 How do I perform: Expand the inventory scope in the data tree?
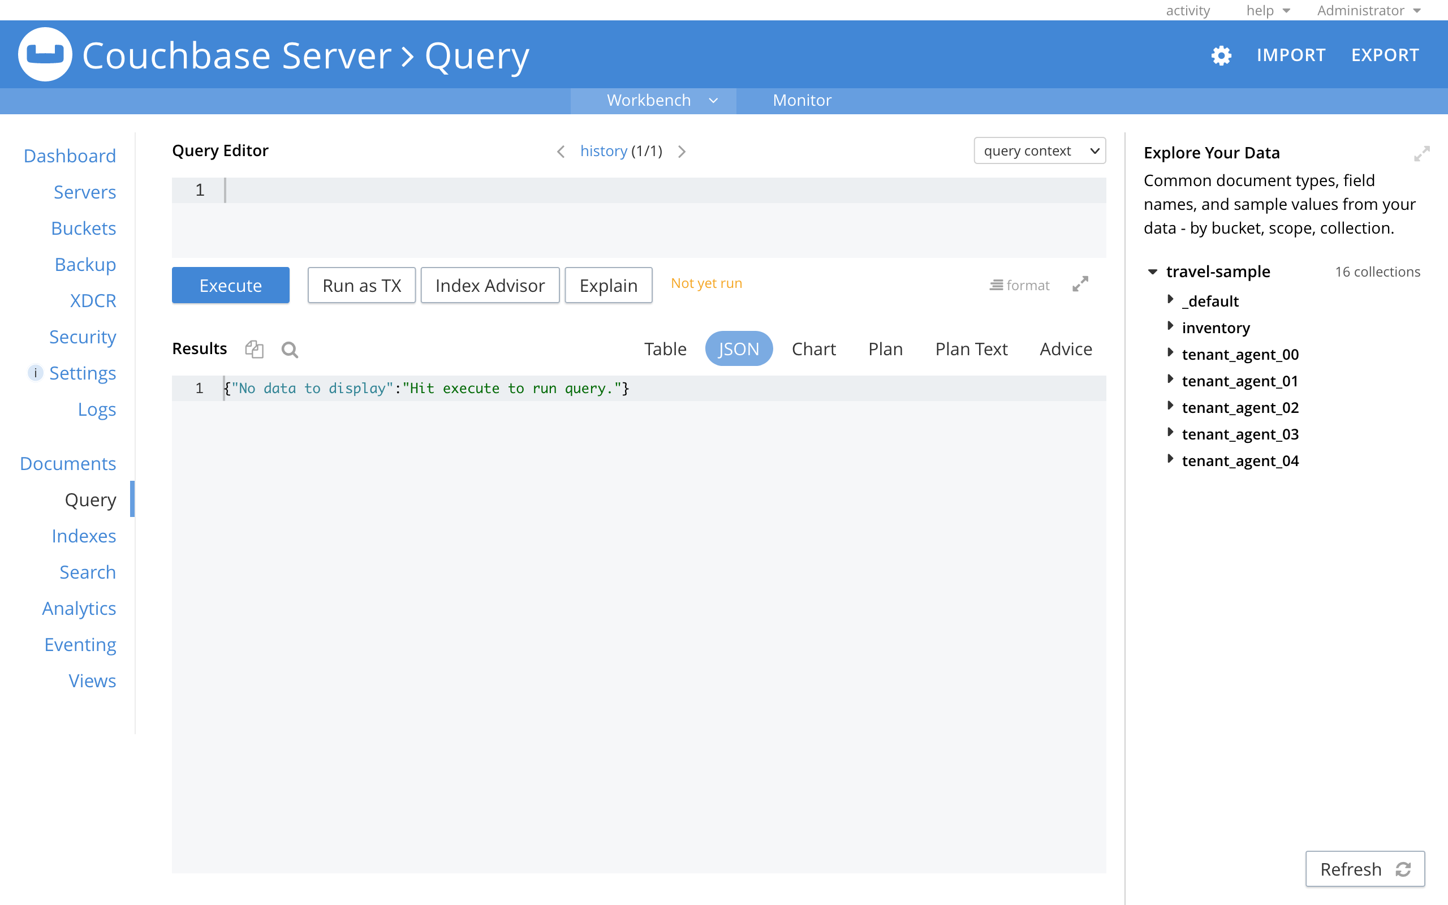1171,327
